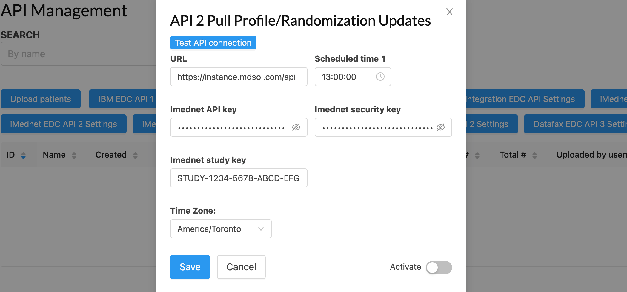Reveal the Imednet API key with eye icon

click(x=296, y=127)
